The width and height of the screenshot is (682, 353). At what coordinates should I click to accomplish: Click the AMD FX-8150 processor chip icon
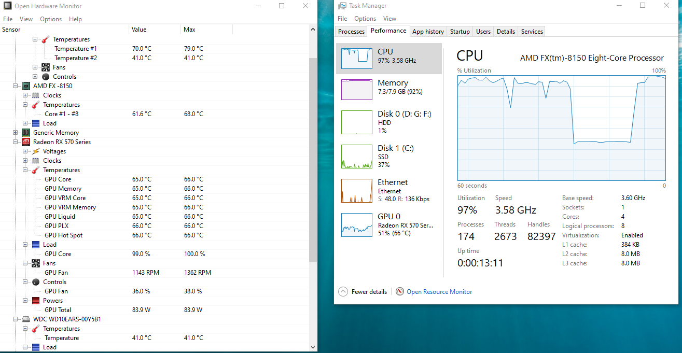[x=25, y=86]
